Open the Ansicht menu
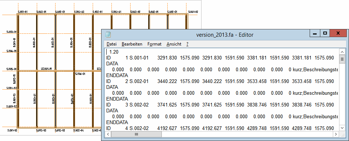The width and height of the screenshot is (349, 141). pos(174,44)
